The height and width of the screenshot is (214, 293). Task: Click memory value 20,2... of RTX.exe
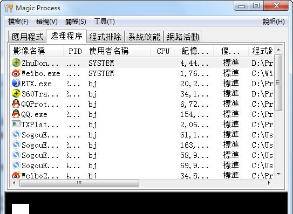[194, 84]
